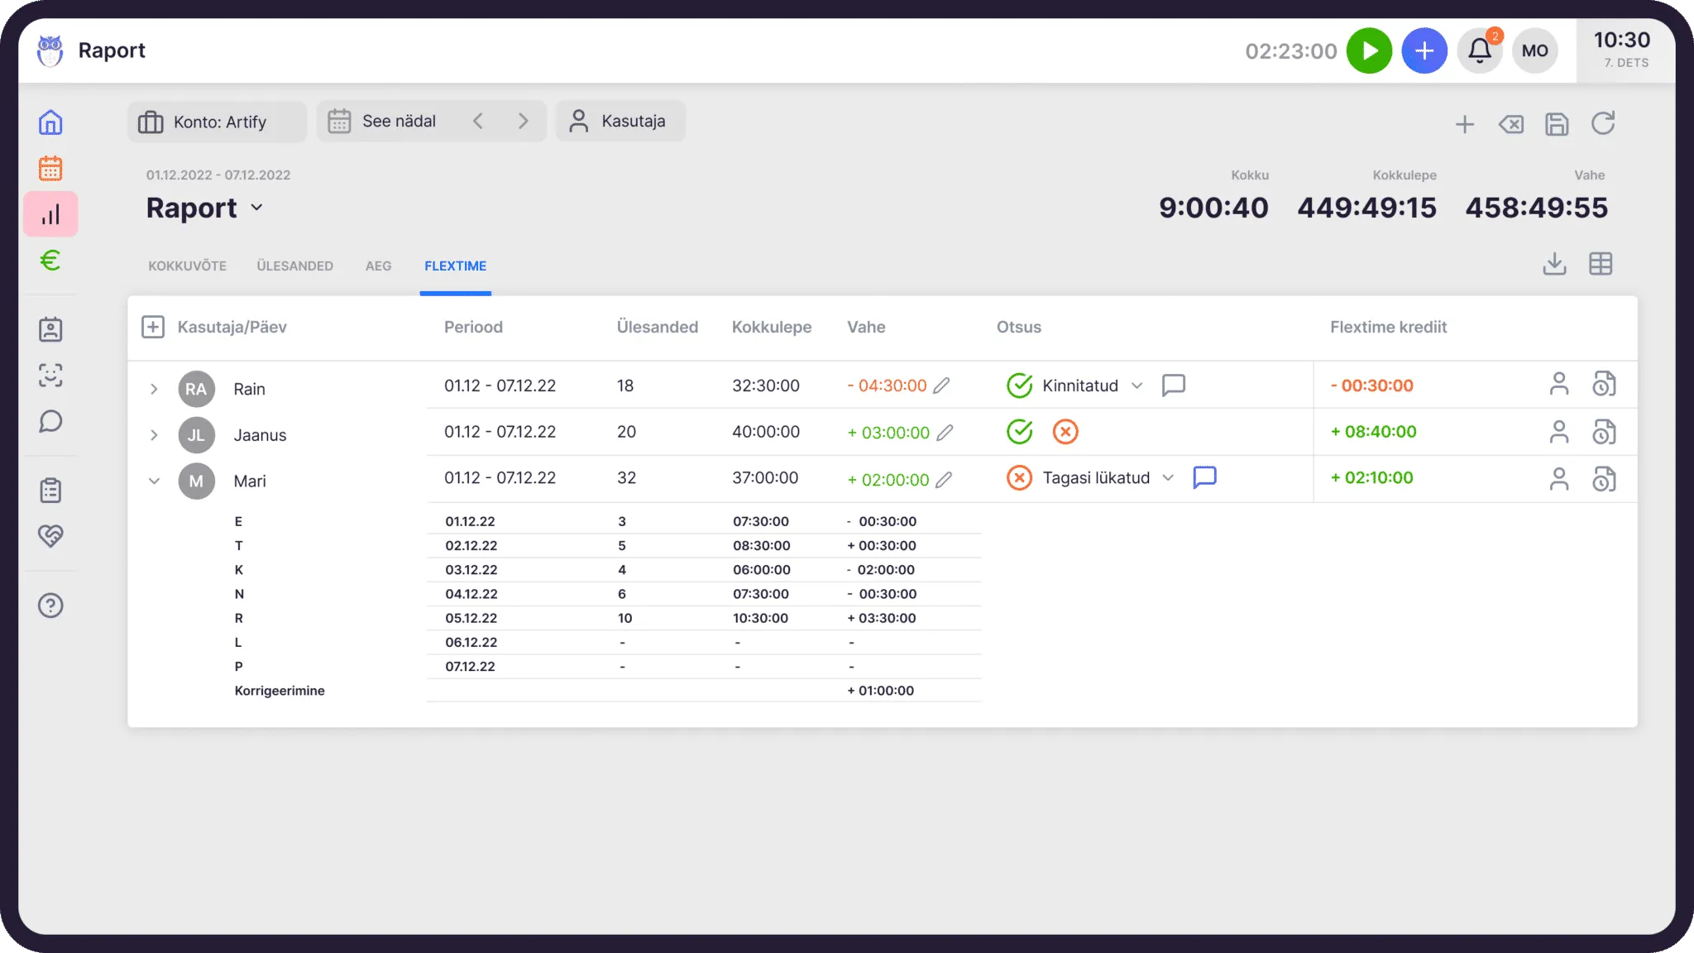
Task: Approve Jaanus's week with green checkmark
Action: [1019, 432]
